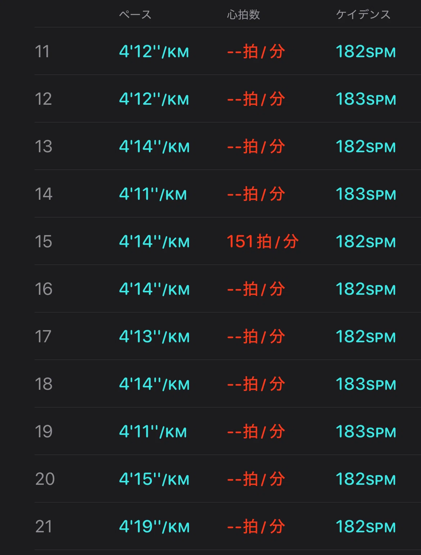Select split row number 20
Image resolution: width=421 pixels, height=555 pixels.
coord(45,479)
